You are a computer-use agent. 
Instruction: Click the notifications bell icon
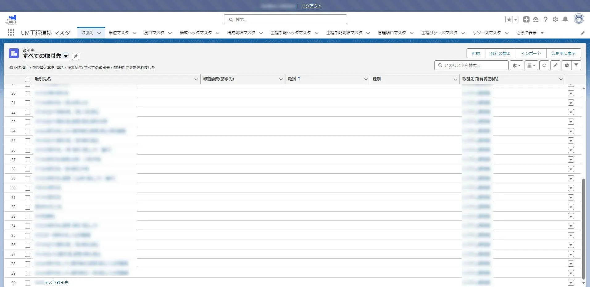(565, 19)
